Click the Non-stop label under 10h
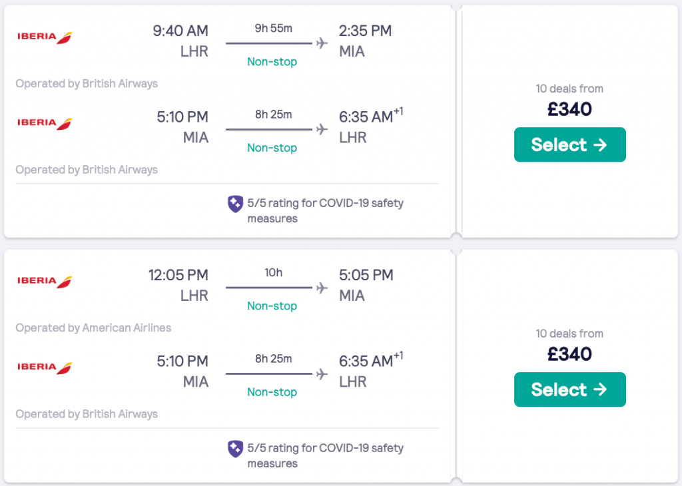The image size is (682, 486). click(272, 306)
